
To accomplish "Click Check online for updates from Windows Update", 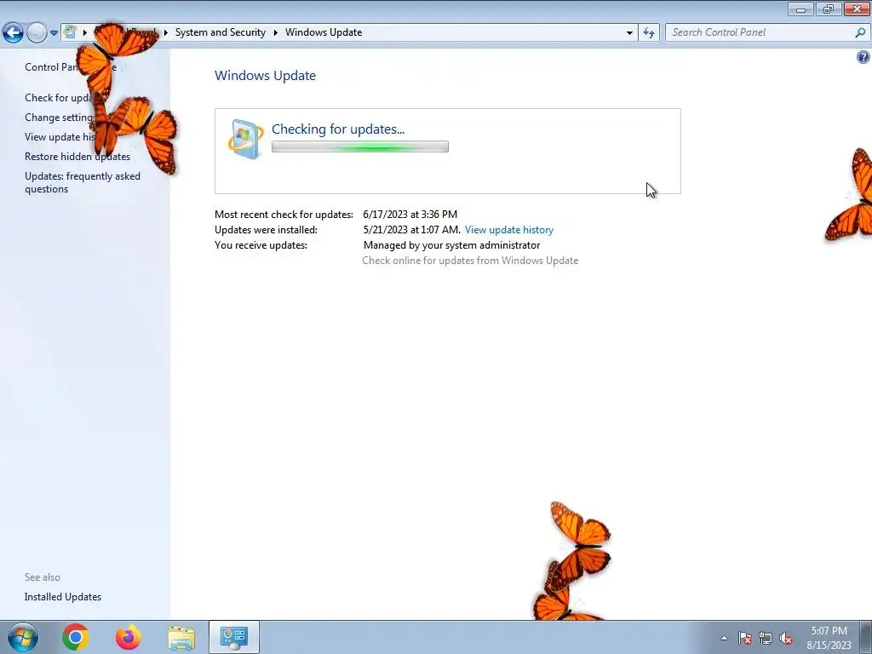I will pyautogui.click(x=470, y=261).
